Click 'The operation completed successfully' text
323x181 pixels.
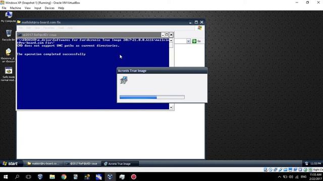(x=51, y=54)
